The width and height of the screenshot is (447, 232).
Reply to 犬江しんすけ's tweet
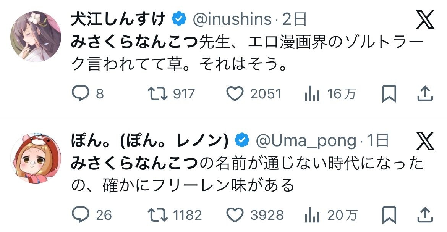(81, 94)
